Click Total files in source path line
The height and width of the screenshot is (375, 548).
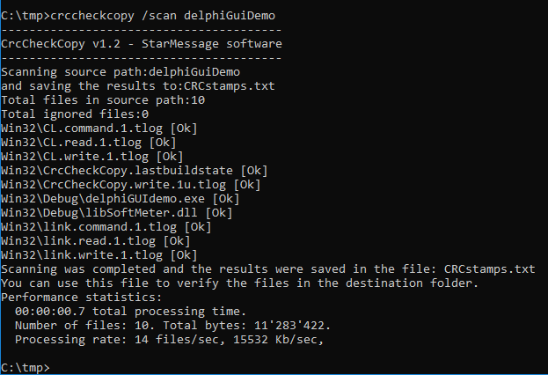(x=103, y=100)
